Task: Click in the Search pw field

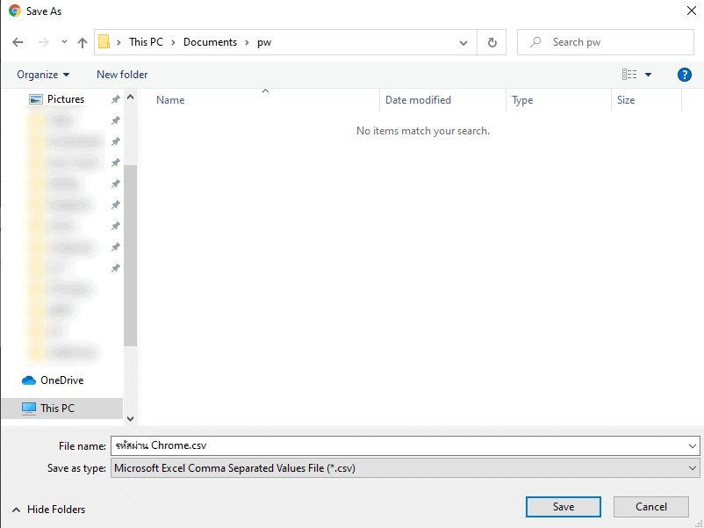Action: 614,42
